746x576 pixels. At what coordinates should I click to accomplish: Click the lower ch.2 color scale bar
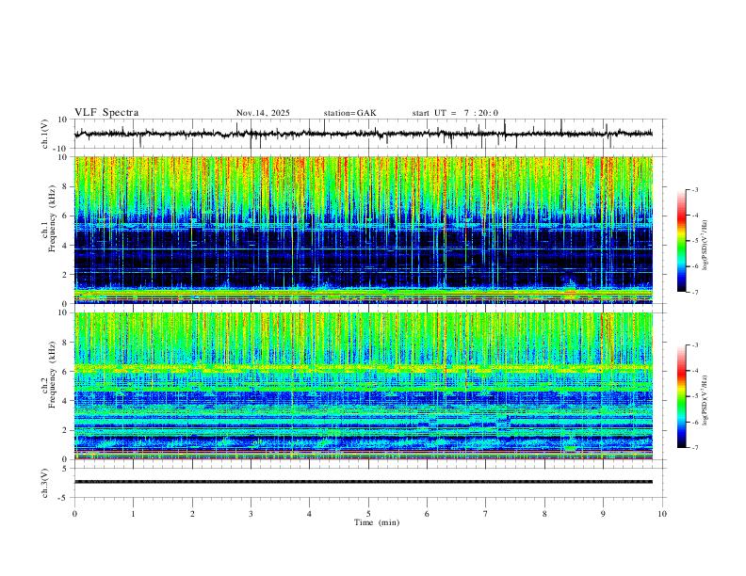pos(682,396)
